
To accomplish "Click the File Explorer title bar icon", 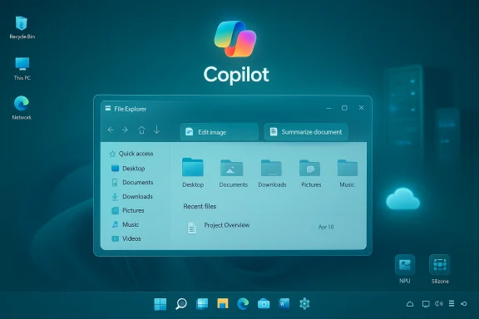I will pyautogui.click(x=108, y=108).
